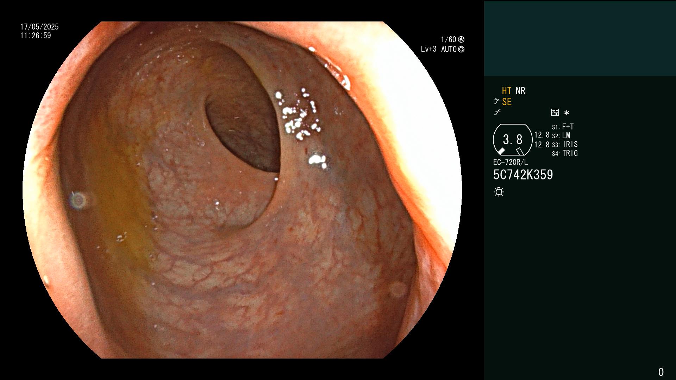The height and width of the screenshot is (380, 676).
Task: Click the counter value 0 at bottom right
Action: [661, 372]
